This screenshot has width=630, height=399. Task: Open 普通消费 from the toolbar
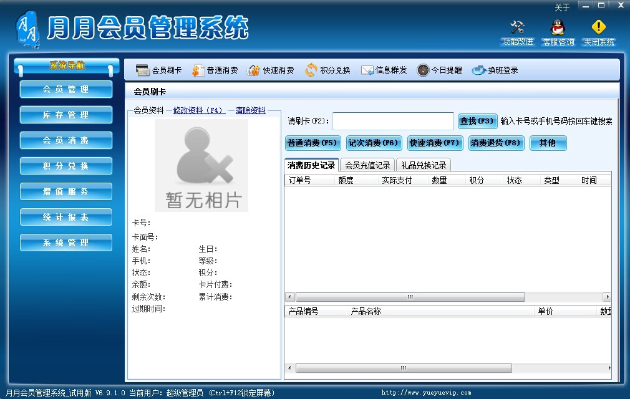[x=198, y=70]
